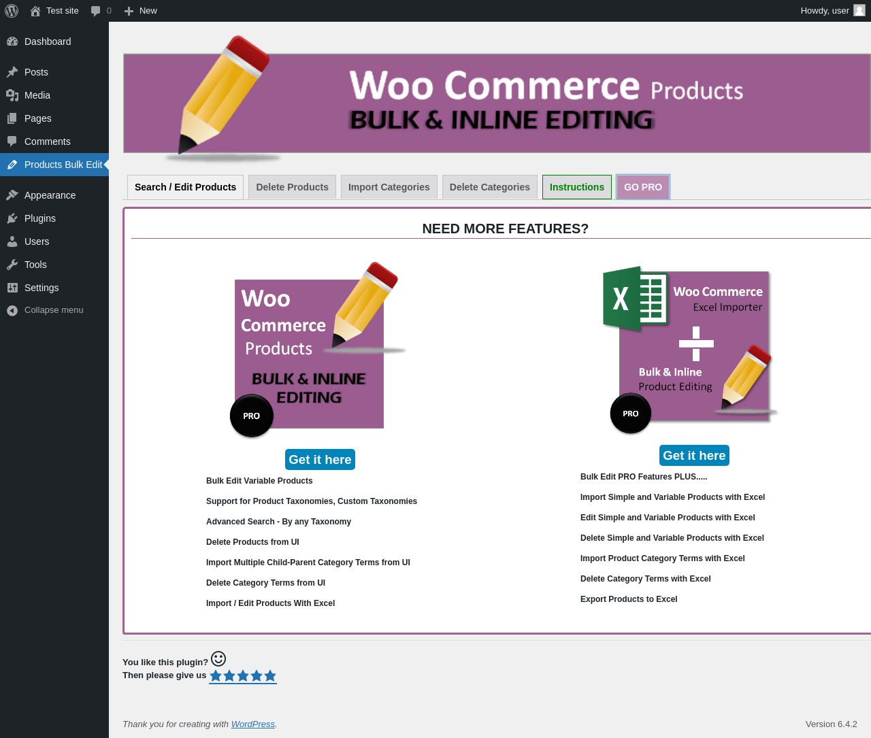
Task: Click 'Import Product Category Terms with Excel' text
Action: pos(662,558)
